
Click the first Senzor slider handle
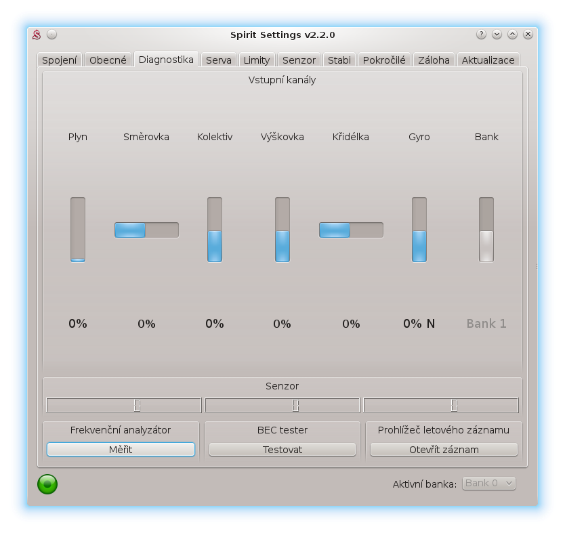click(138, 405)
